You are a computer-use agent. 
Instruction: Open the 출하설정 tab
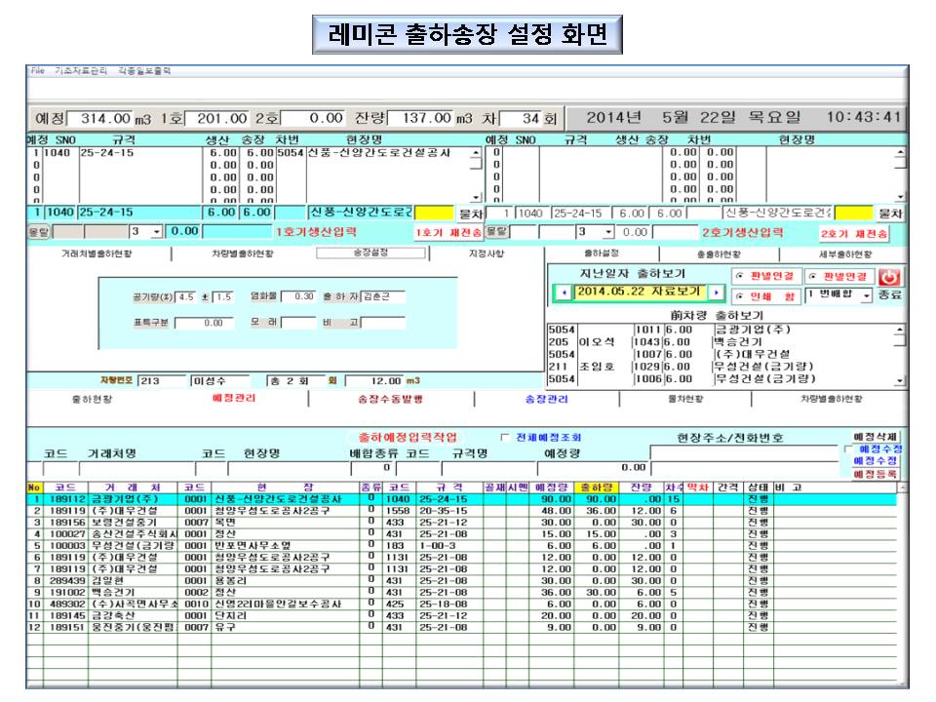click(602, 253)
